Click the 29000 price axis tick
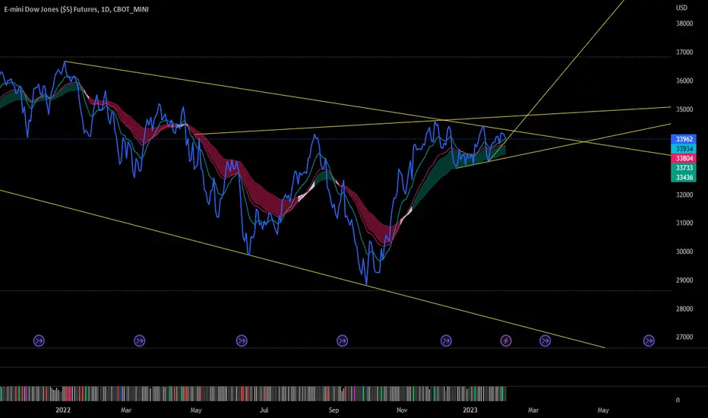 coord(684,280)
